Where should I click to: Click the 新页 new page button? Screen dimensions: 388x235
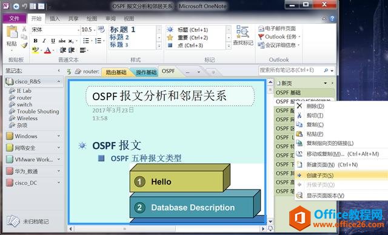coord(284,83)
